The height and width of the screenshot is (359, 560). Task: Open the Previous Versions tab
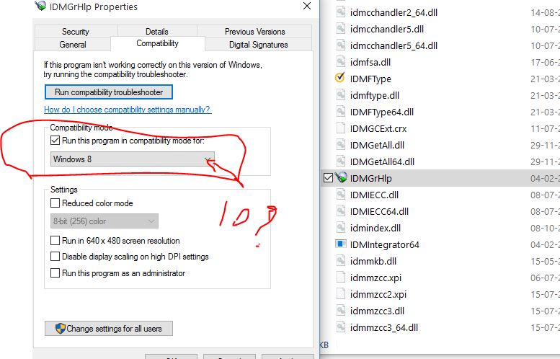pyautogui.click(x=254, y=32)
